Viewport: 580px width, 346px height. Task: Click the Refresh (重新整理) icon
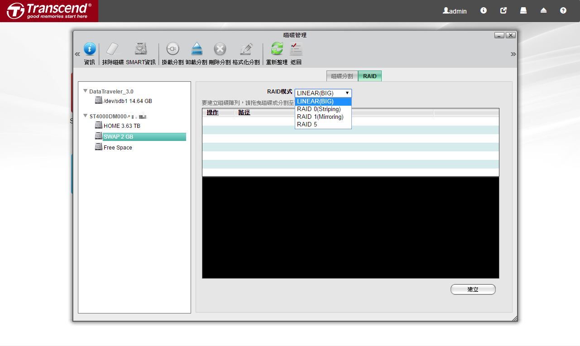click(x=277, y=49)
